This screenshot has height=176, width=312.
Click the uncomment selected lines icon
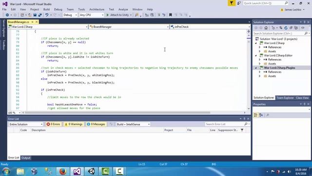164,15
